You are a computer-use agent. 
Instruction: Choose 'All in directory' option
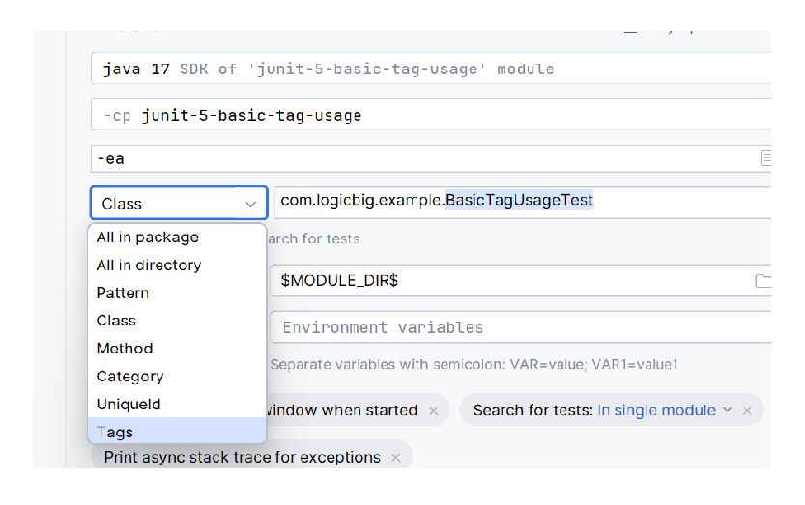click(x=149, y=266)
